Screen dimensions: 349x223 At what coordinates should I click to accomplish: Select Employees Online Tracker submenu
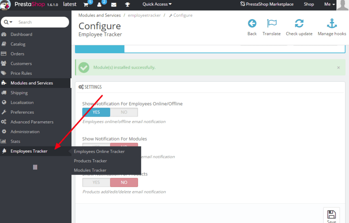(99, 152)
